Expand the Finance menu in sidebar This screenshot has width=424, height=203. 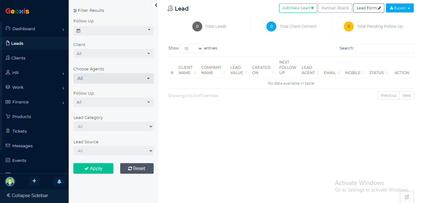click(34, 102)
